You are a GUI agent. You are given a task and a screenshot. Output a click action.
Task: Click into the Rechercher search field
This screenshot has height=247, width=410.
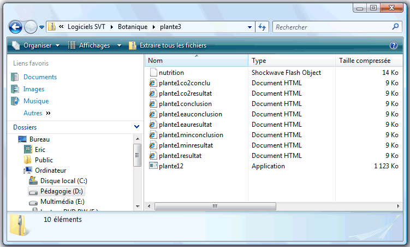[x=332, y=27]
